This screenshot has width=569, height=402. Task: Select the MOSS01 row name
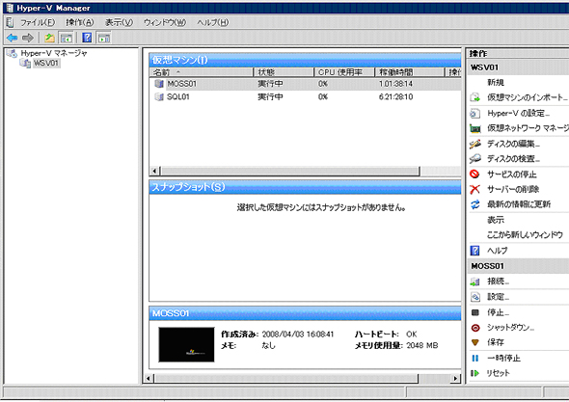[181, 84]
